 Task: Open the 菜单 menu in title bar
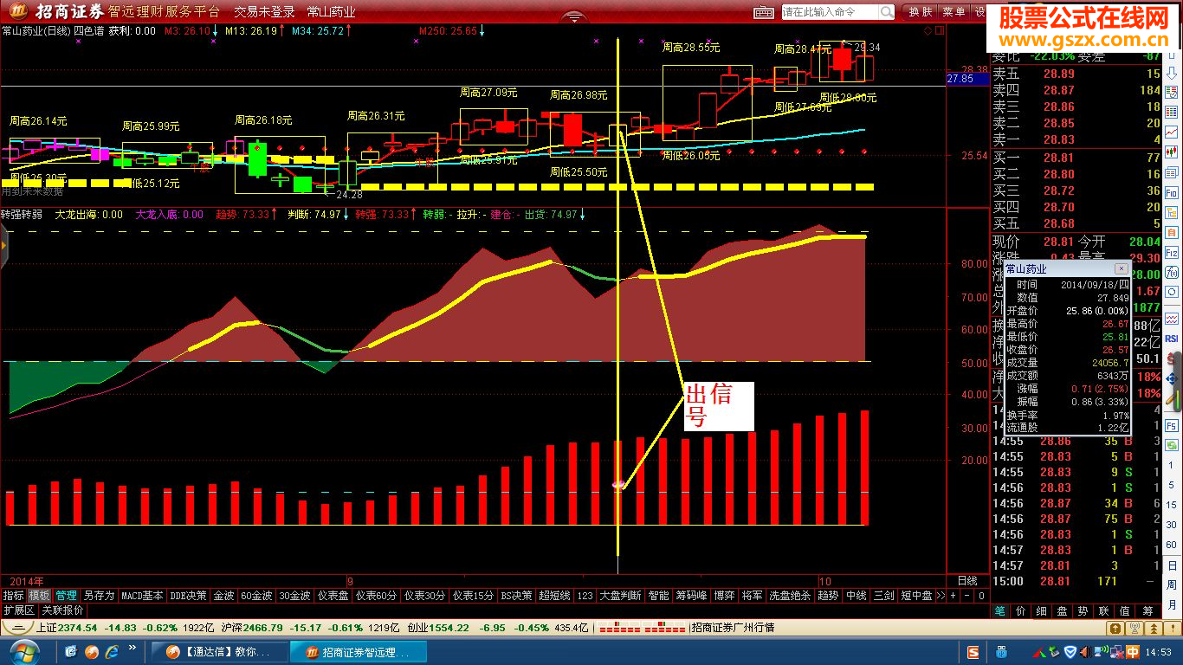pyautogui.click(x=954, y=12)
